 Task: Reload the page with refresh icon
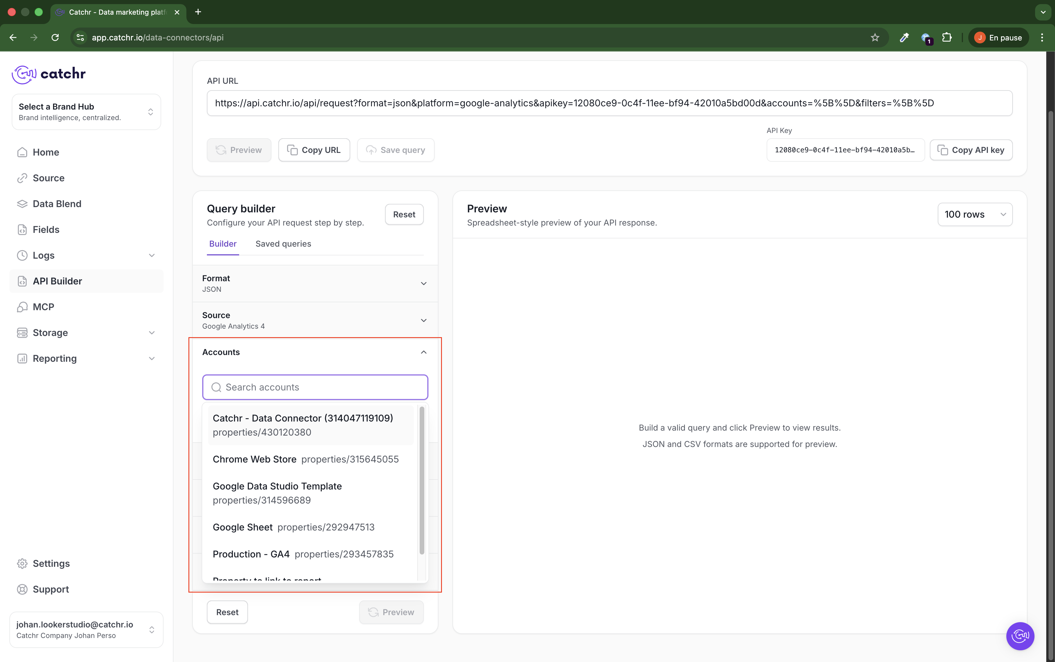coord(55,38)
